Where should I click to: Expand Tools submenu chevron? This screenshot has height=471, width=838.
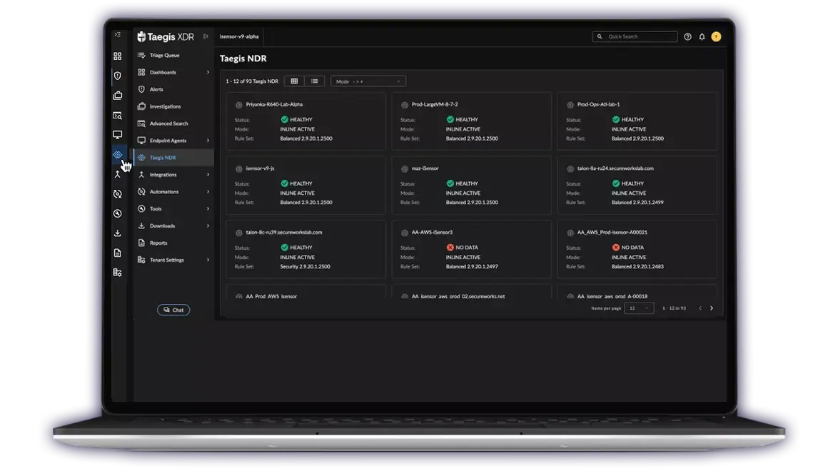click(x=208, y=209)
